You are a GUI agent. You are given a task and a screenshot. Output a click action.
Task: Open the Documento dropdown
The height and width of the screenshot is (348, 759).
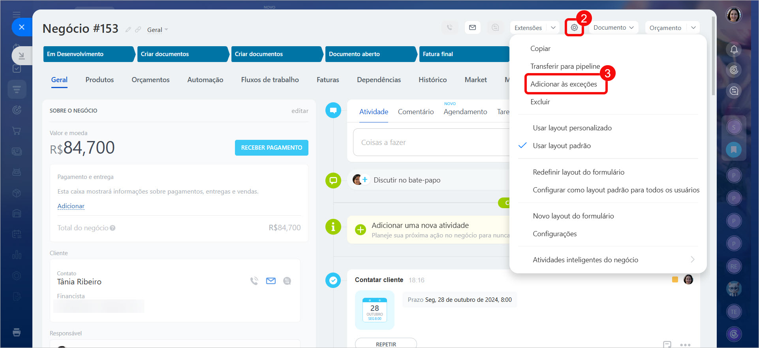coord(614,28)
